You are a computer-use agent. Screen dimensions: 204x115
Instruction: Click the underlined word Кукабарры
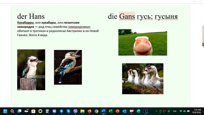point(25,23)
